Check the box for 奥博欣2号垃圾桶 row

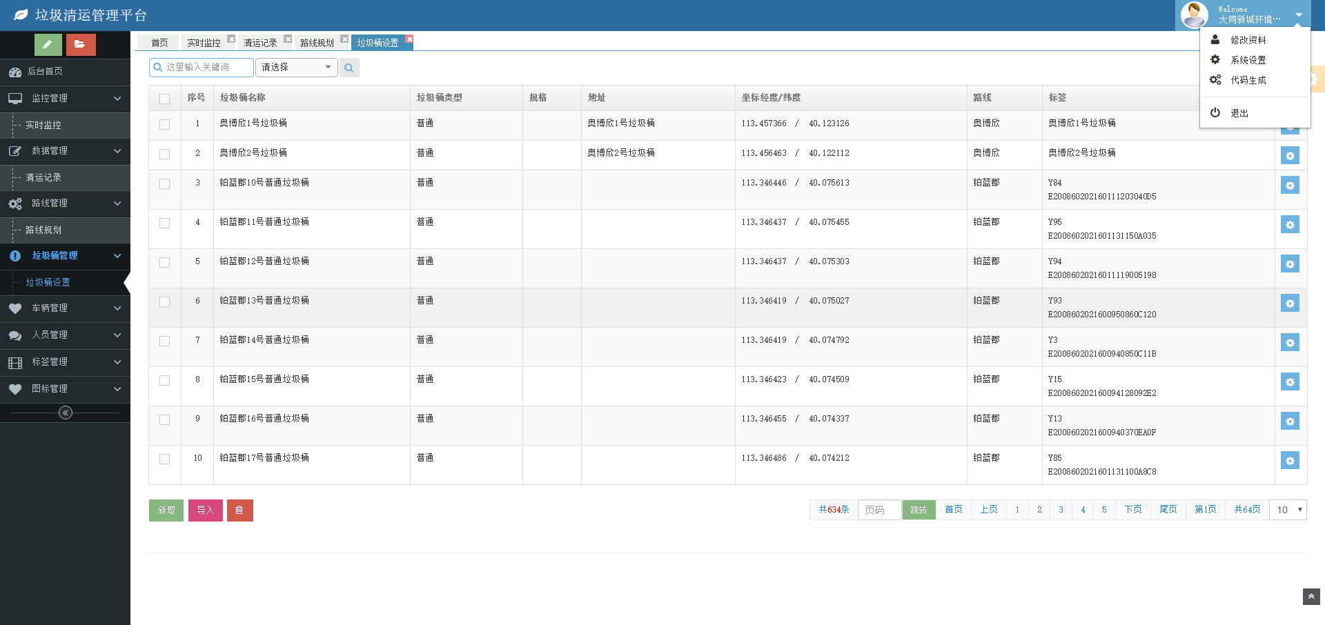(x=164, y=154)
